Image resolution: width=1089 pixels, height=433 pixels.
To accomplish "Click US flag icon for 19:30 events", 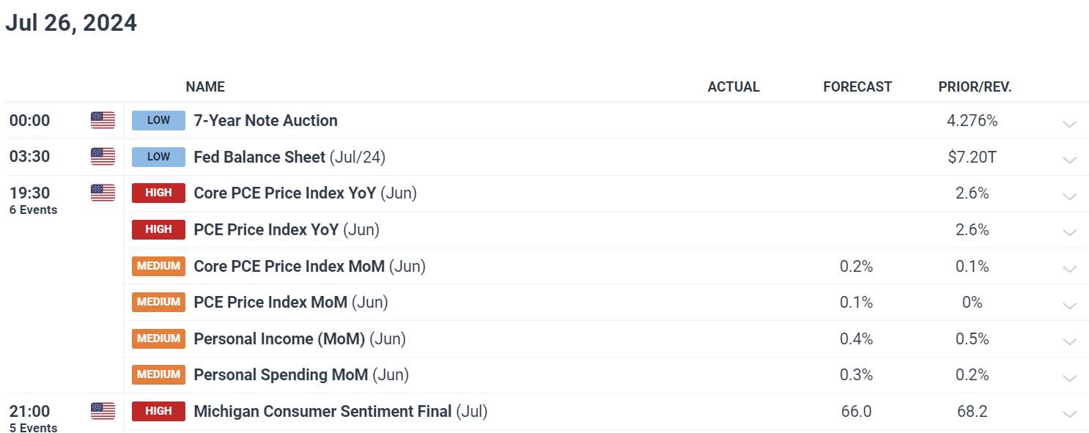I will coord(103,193).
